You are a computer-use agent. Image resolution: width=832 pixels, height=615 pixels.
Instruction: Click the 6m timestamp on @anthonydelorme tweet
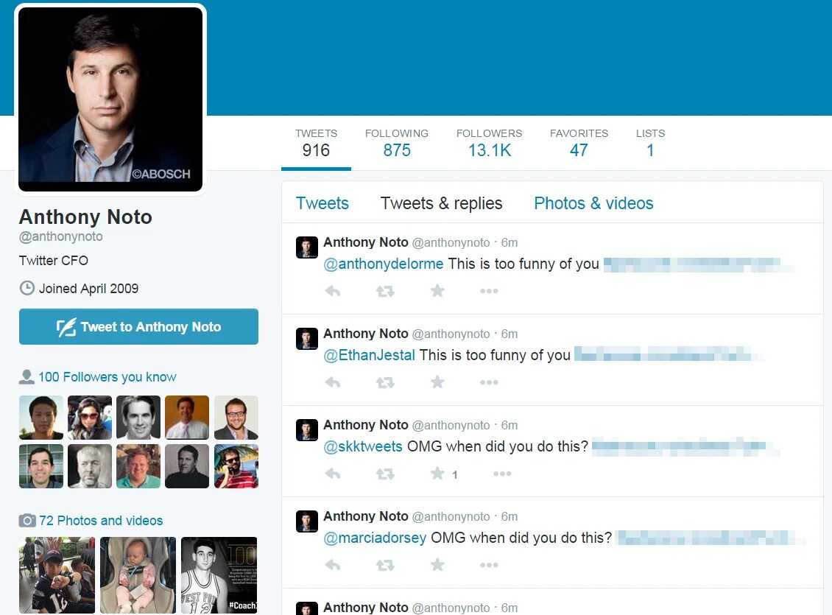point(510,242)
